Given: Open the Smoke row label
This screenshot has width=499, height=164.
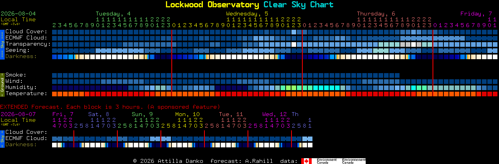Looking at the screenshot, I should [x=16, y=75].
